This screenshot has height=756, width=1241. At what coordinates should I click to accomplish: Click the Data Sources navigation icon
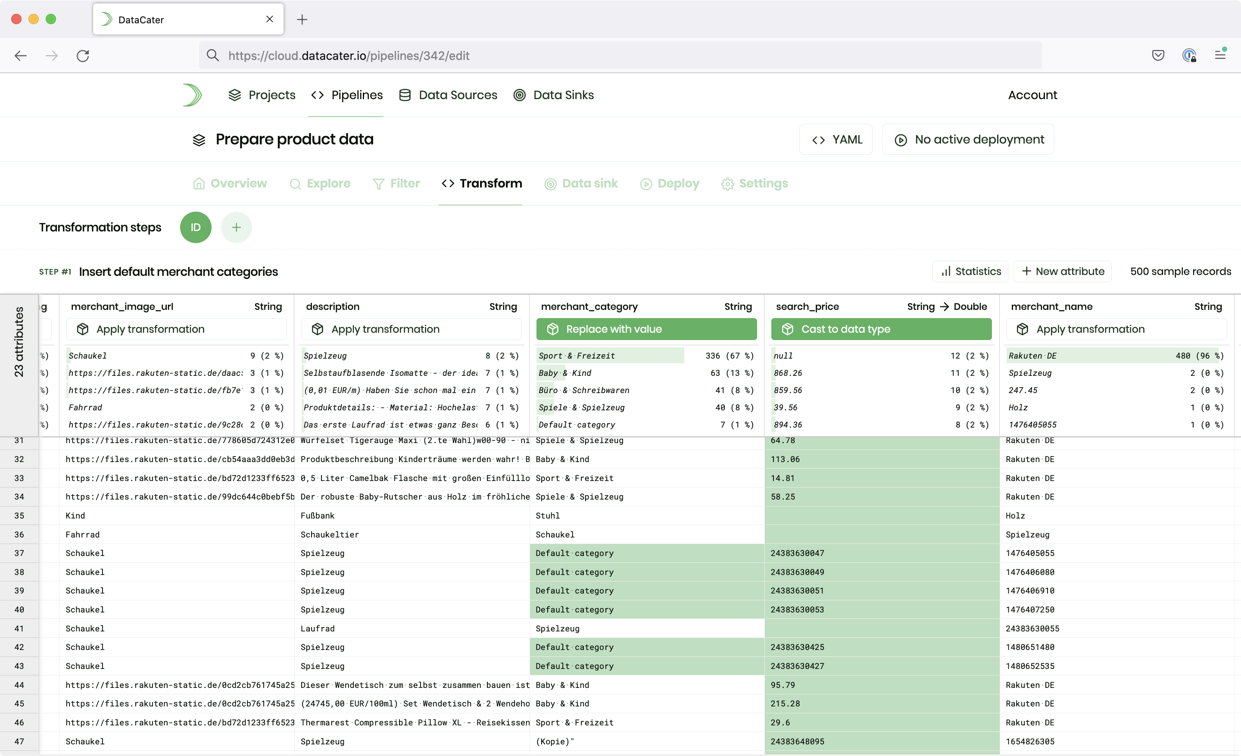coord(404,95)
